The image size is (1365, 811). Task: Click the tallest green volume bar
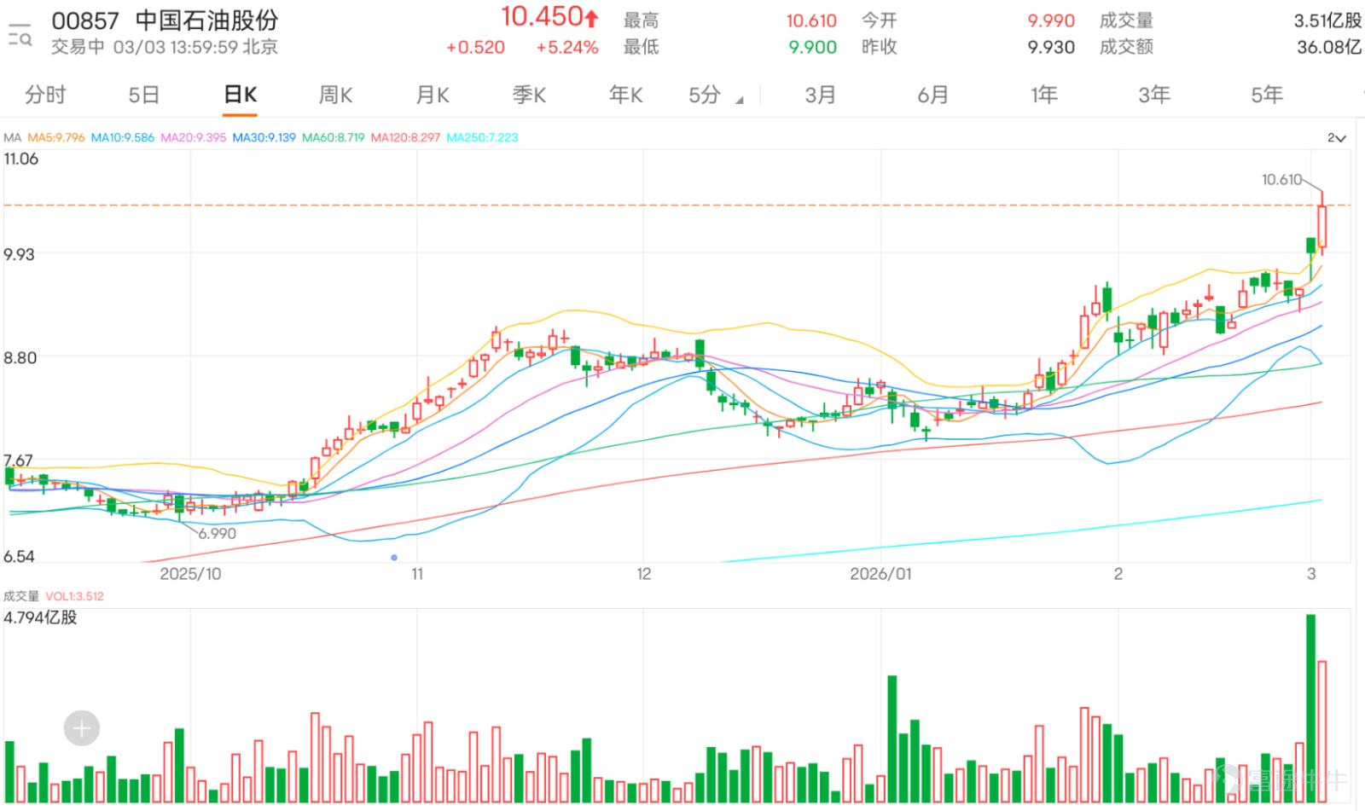pyautogui.click(x=1310, y=708)
